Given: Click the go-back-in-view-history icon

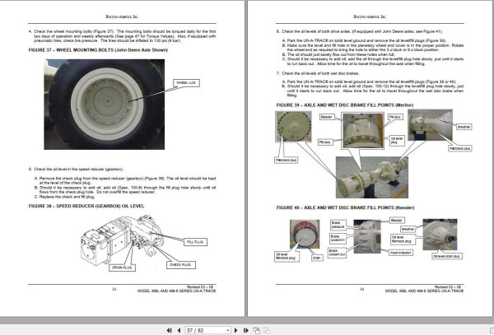Looking at the screenshot, I should (x=256, y=330).
